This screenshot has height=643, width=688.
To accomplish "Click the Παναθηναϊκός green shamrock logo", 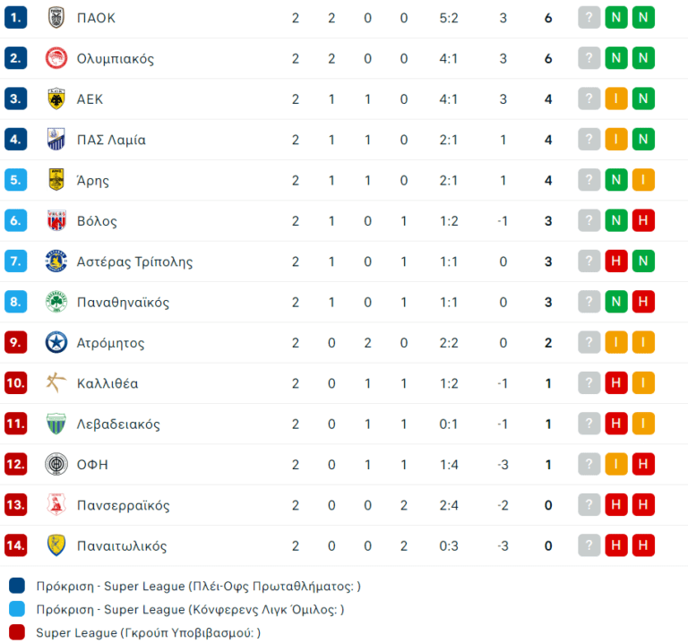I will pyautogui.click(x=56, y=303).
